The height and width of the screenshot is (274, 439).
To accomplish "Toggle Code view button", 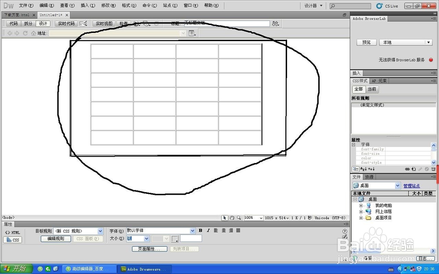I will tap(14, 24).
